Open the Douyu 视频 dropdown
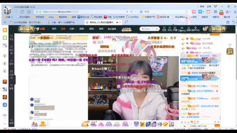The height and width of the screenshot is (133, 237). pyautogui.click(x=82, y=29)
